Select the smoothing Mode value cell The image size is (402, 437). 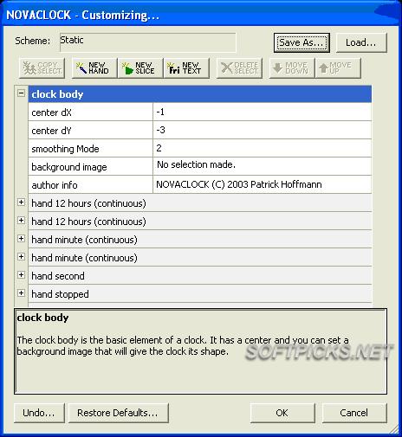coord(263,148)
